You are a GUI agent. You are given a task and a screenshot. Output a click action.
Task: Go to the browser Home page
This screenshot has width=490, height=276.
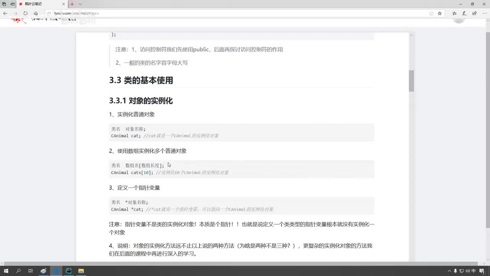click(x=36, y=13)
